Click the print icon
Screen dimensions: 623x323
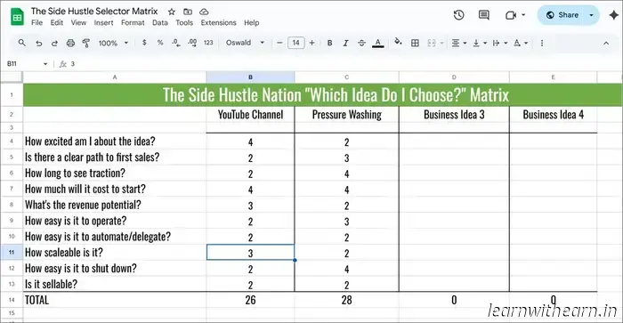tap(70, 43)
